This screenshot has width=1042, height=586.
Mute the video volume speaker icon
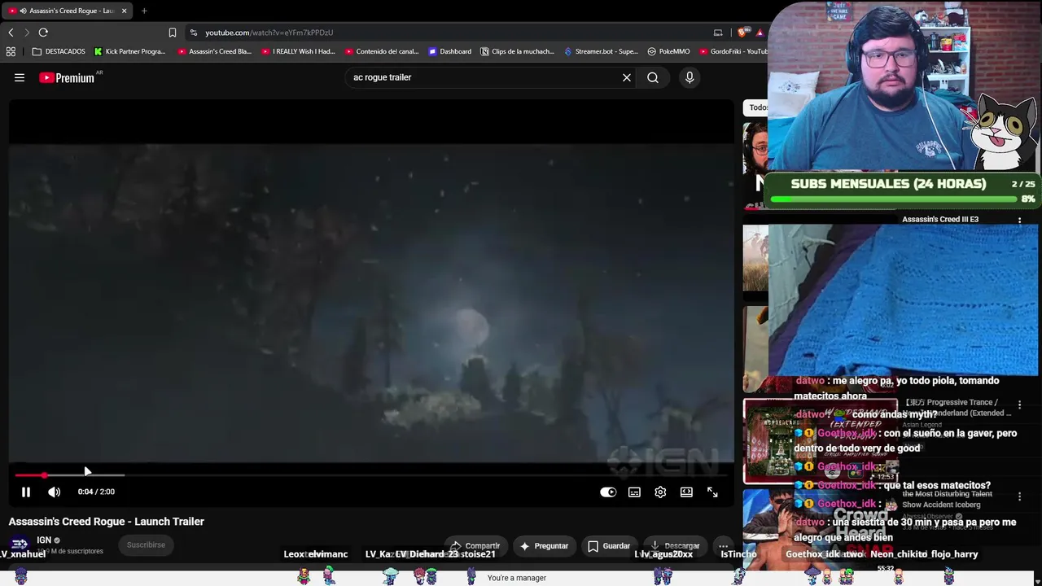coord(54,492)
